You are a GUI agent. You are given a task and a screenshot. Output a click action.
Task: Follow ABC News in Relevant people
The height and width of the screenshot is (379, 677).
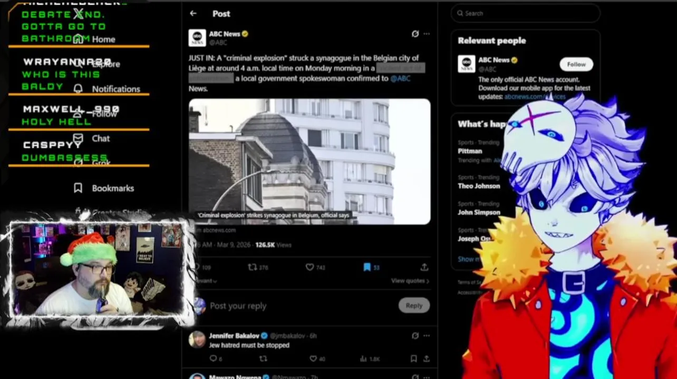coord(576,64)
